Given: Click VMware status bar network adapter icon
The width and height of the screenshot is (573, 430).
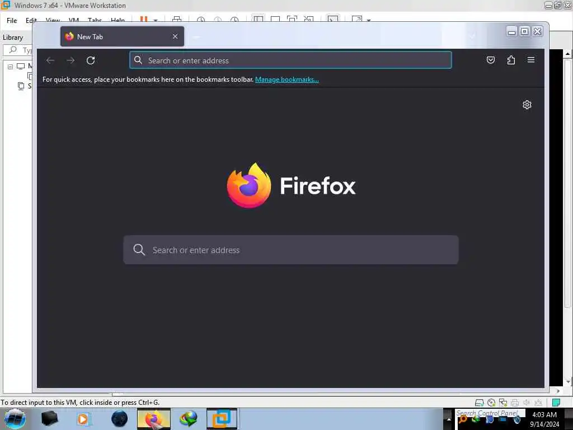Looking at the screenshot, I should [503, 403].
